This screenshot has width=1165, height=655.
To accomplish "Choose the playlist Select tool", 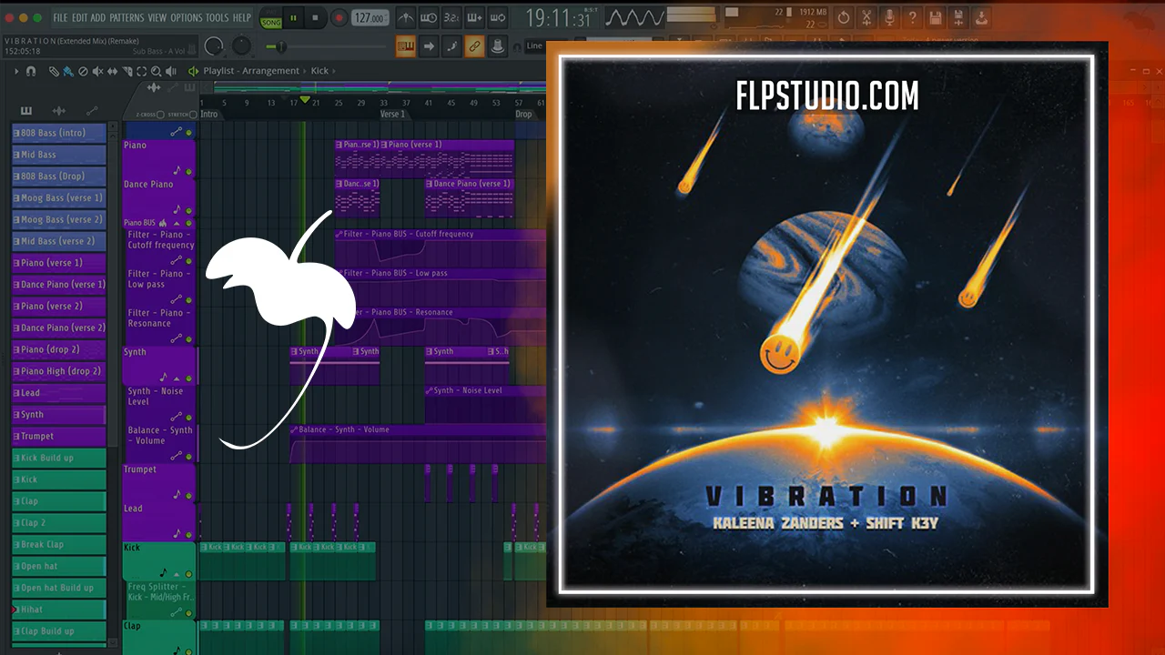I will click(x=142, y=71).
